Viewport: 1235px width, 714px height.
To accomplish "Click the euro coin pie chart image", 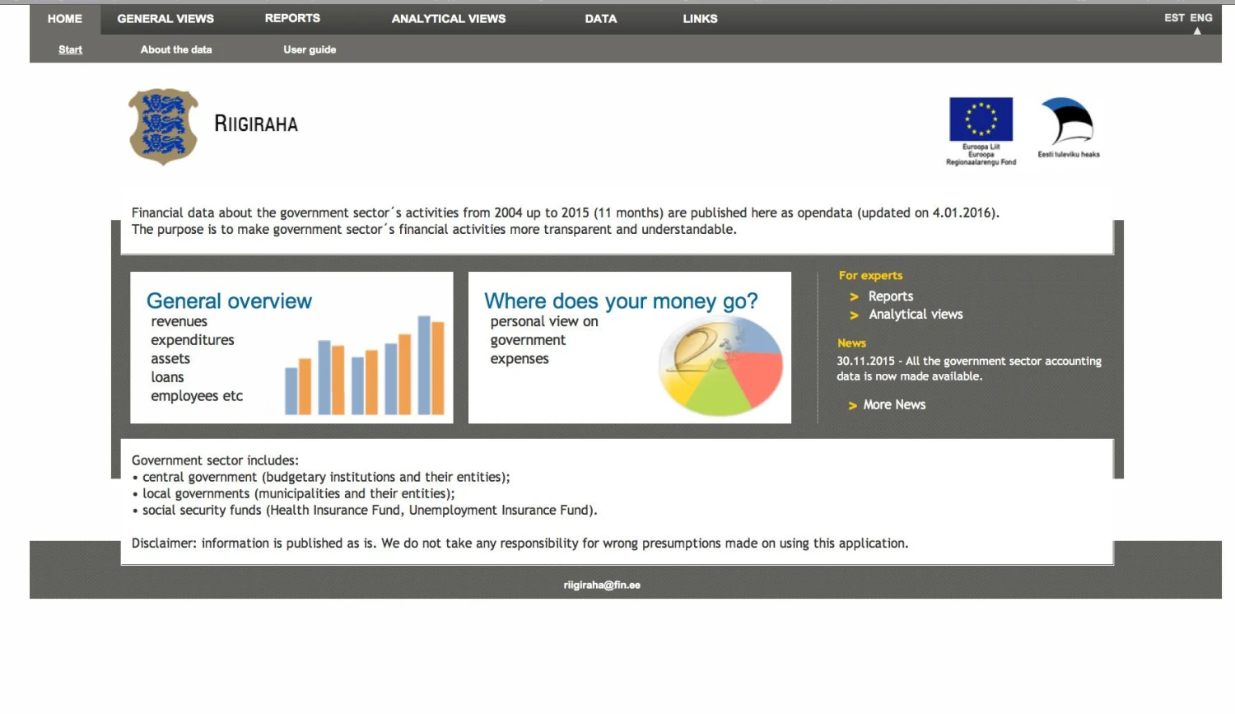I will point(720,366).
